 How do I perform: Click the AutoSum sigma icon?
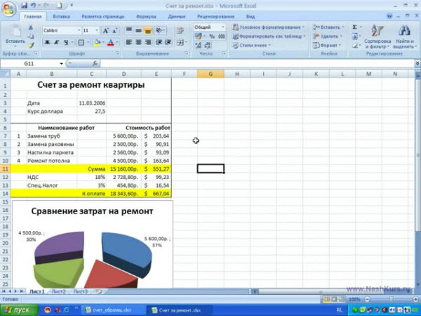pyautogui.click(x=354, y=27)
